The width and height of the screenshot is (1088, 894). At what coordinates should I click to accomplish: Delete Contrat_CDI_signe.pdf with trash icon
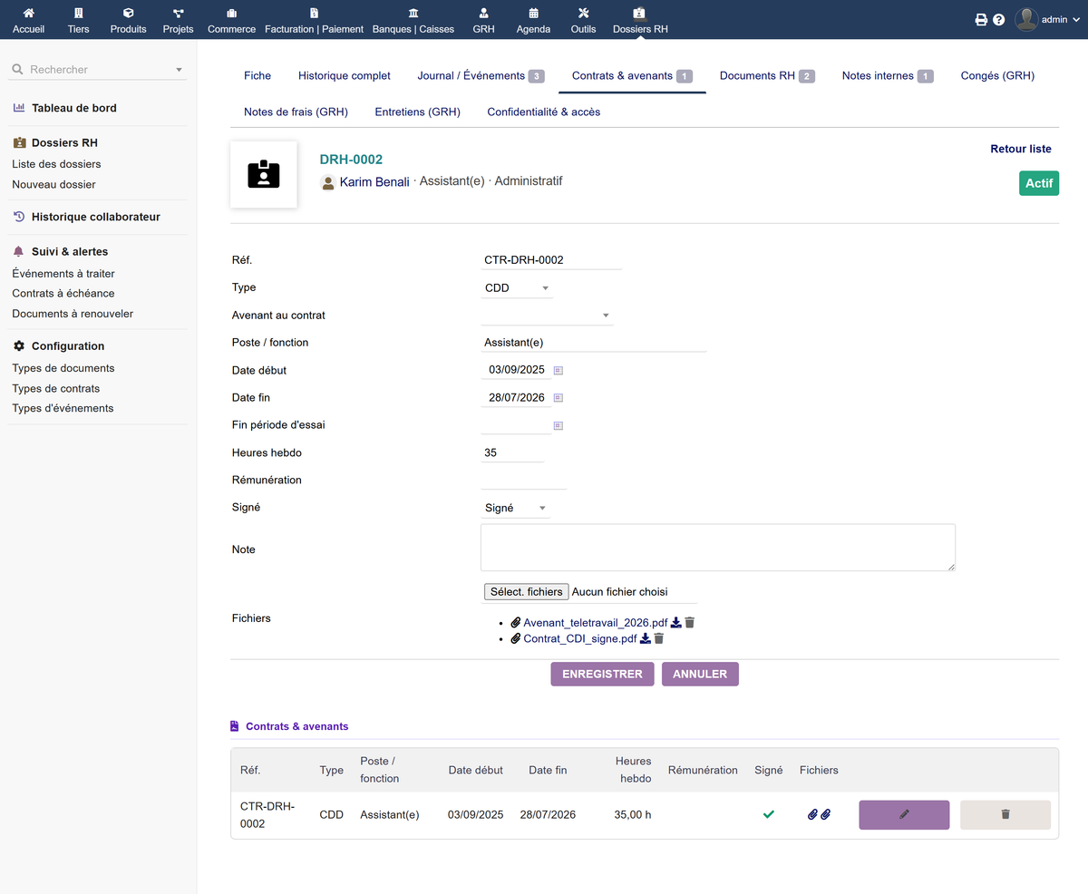(659, 638)
